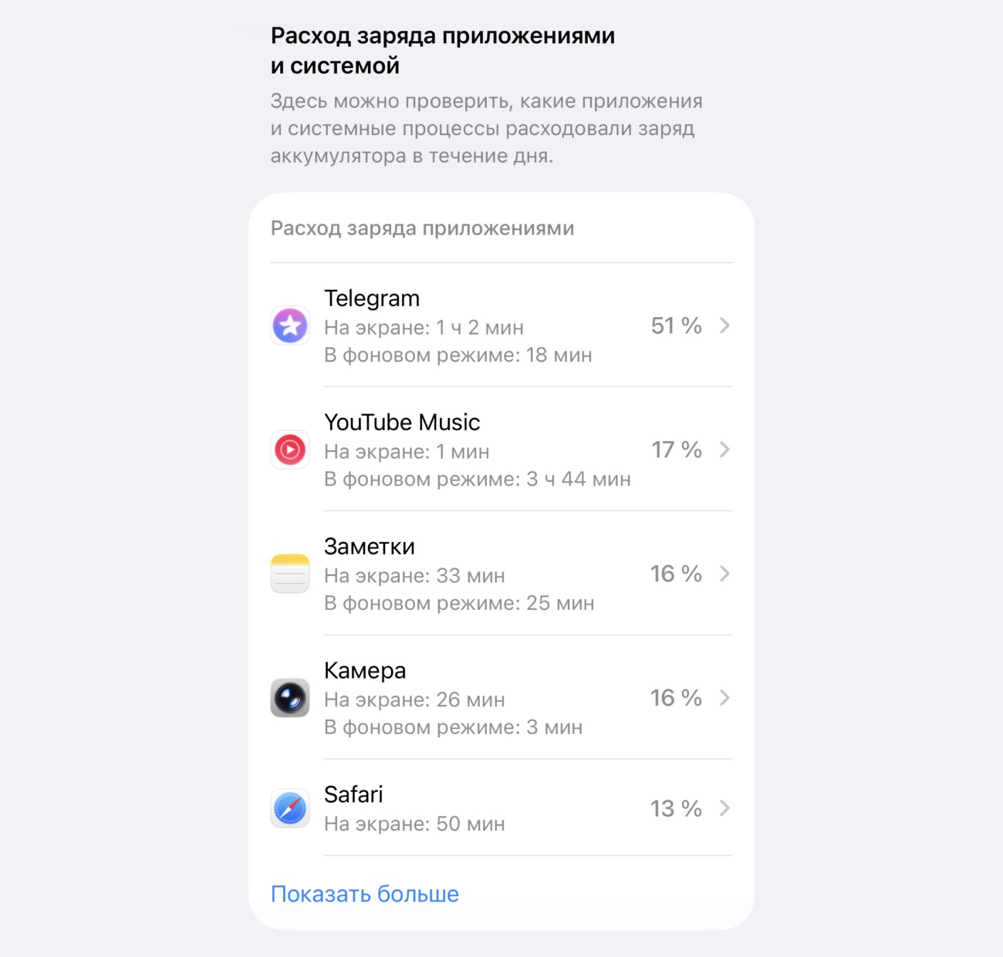The image size is (1003, 957).
Task: Open Заметки details via chevron
Action: point(724,574)
